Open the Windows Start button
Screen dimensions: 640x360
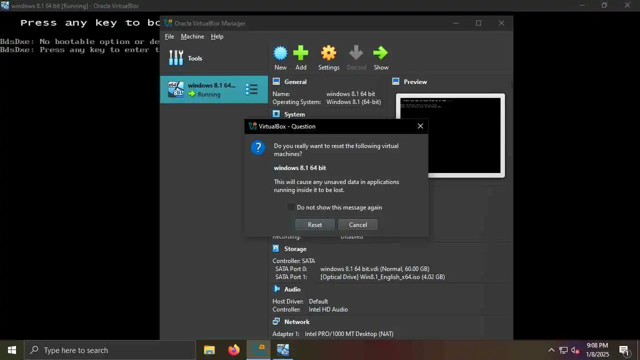coord(12,350)
